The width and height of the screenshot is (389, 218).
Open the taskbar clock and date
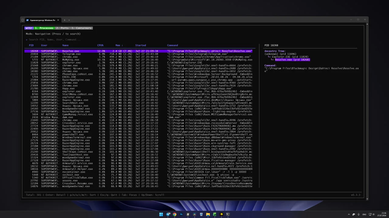point(381,214)
